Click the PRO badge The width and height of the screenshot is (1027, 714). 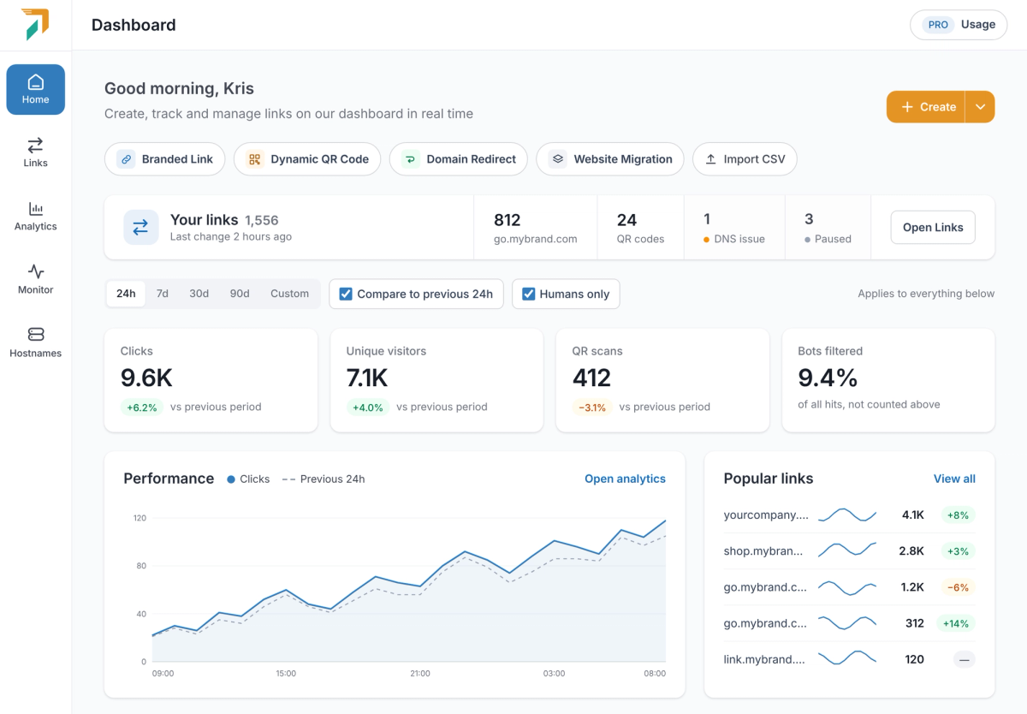938,25
